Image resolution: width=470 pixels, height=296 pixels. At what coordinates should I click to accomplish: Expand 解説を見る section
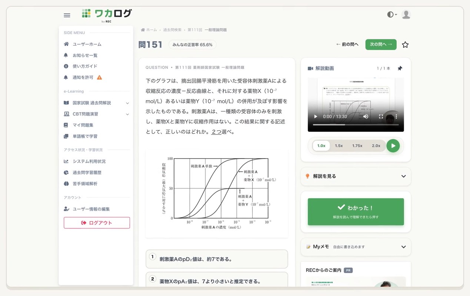(356, 176)
